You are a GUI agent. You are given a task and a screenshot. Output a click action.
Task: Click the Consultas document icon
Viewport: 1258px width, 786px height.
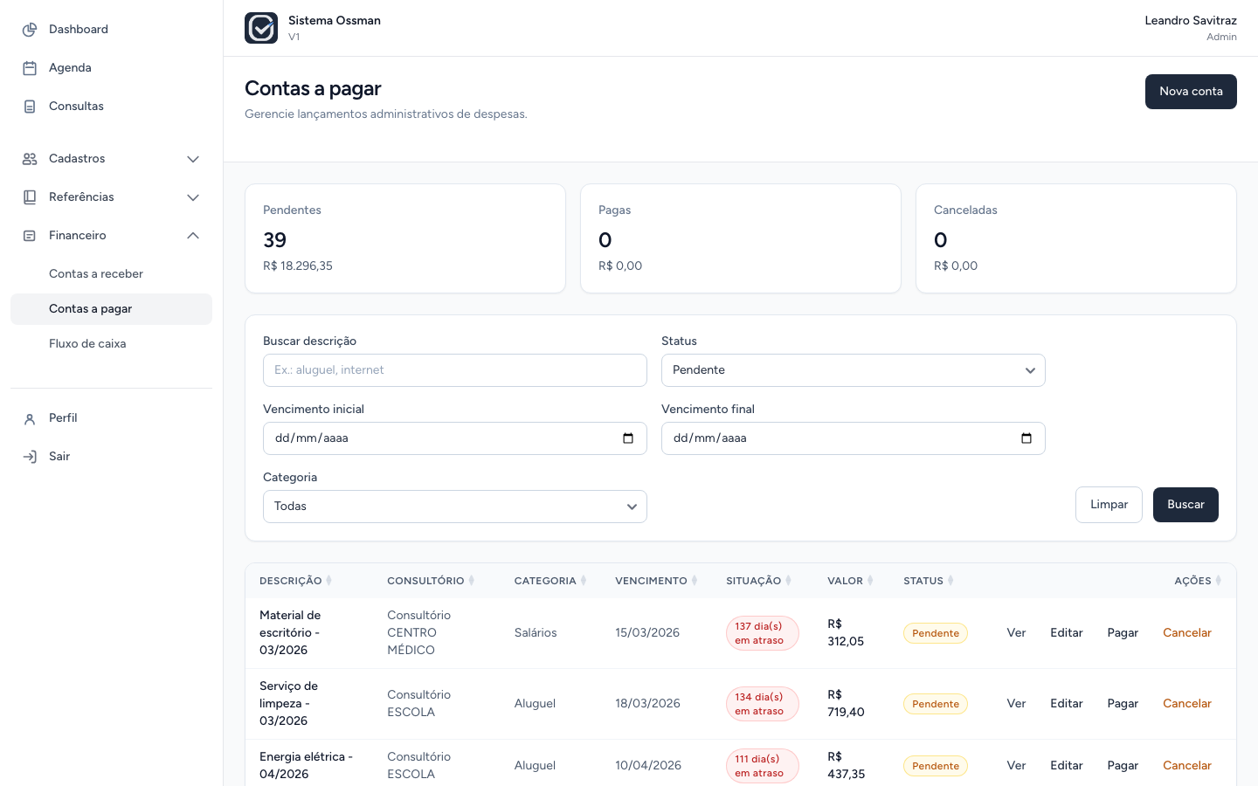tap(30, 107)
